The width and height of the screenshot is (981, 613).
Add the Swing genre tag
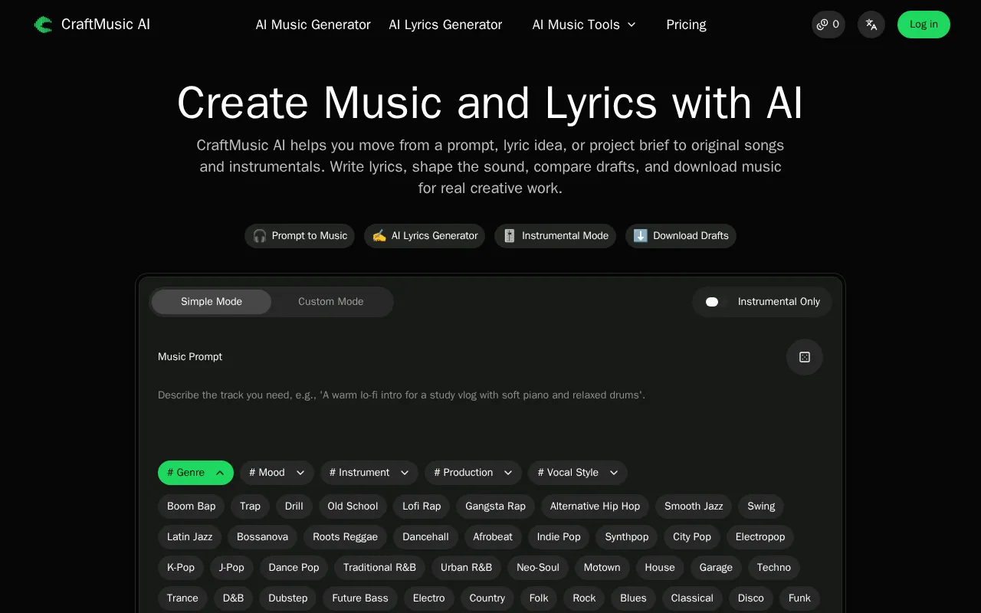click(x=761, y=506)
